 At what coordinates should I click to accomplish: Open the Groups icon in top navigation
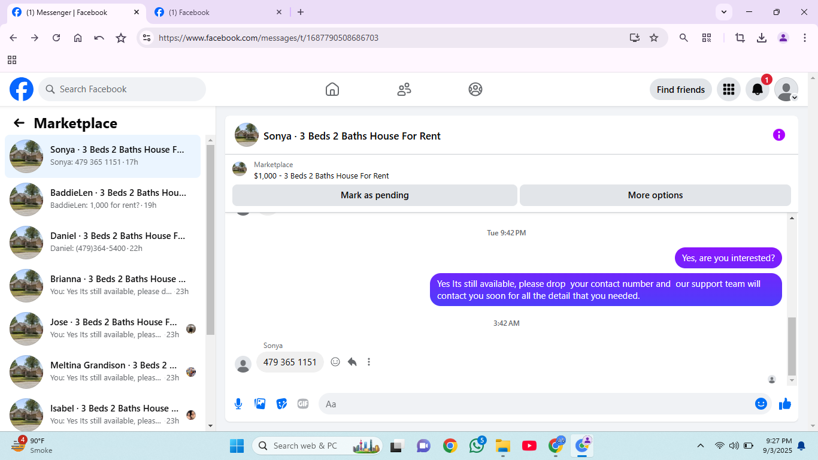(475, 89)
